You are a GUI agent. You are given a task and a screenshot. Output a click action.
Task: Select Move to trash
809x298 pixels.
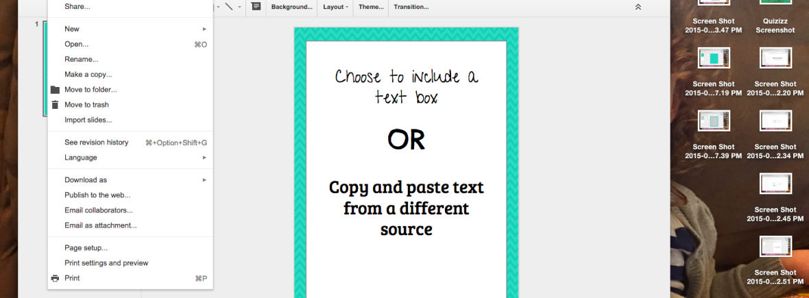pos(130,105)
